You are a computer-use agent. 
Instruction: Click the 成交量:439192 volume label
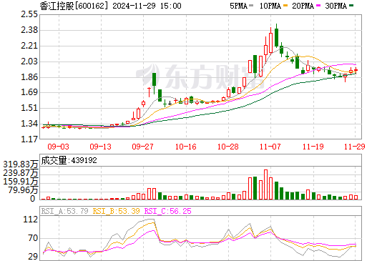[x=69, y=160]
